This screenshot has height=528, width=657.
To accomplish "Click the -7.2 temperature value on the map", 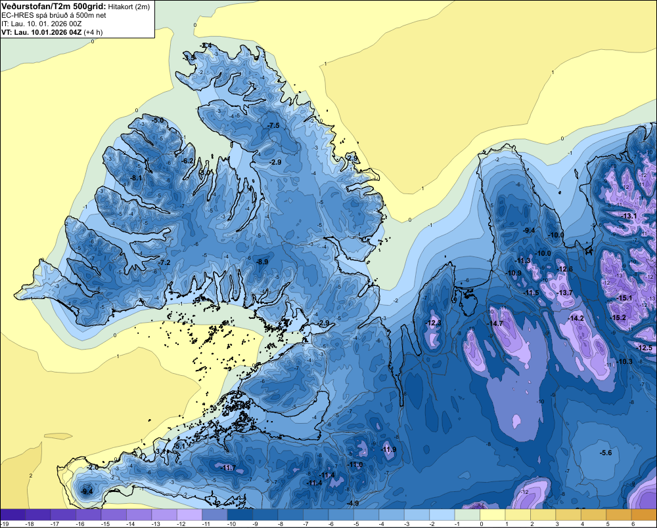I will [164, 262].
